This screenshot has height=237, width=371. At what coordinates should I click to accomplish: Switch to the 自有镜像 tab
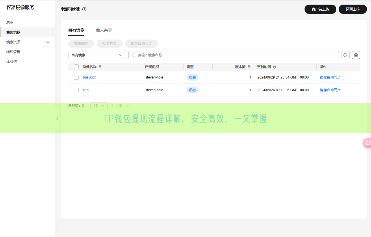76,30
